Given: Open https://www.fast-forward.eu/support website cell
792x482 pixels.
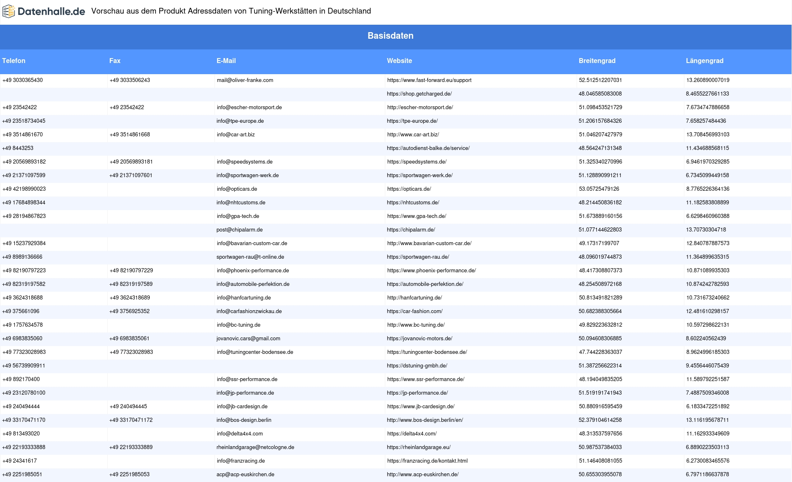Looking at the screenshot, I should (429, 80).
